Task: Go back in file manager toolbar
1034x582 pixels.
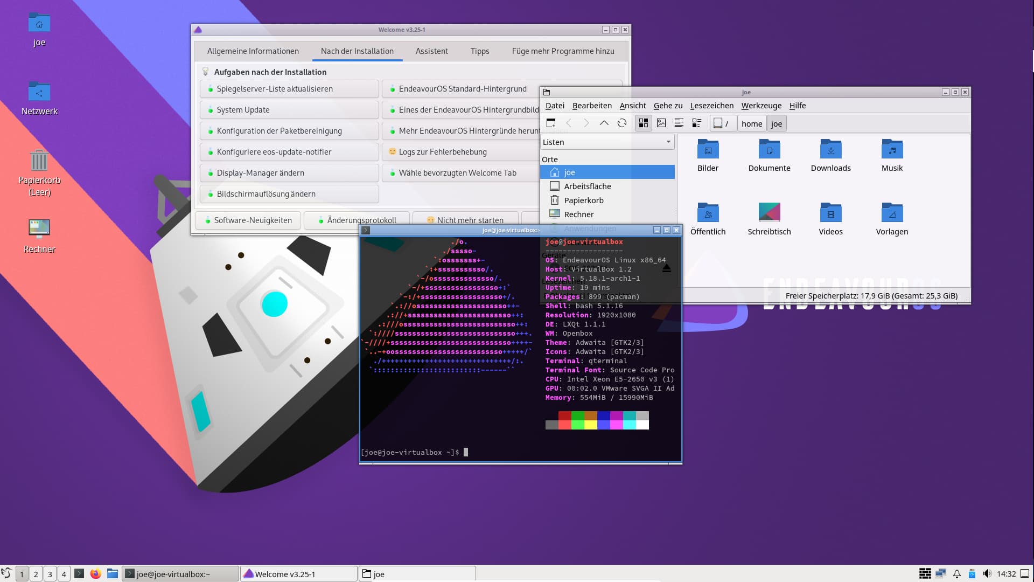Action: [569, 123]
